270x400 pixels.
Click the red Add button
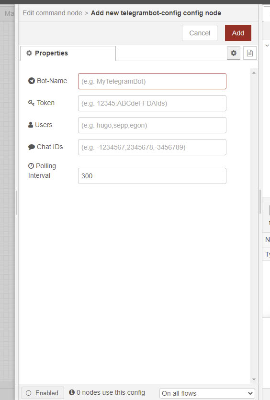point(238,33)
